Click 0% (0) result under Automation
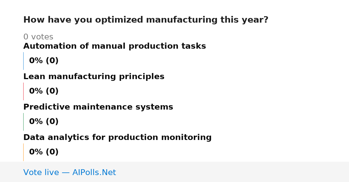 (x=44, y=61)
